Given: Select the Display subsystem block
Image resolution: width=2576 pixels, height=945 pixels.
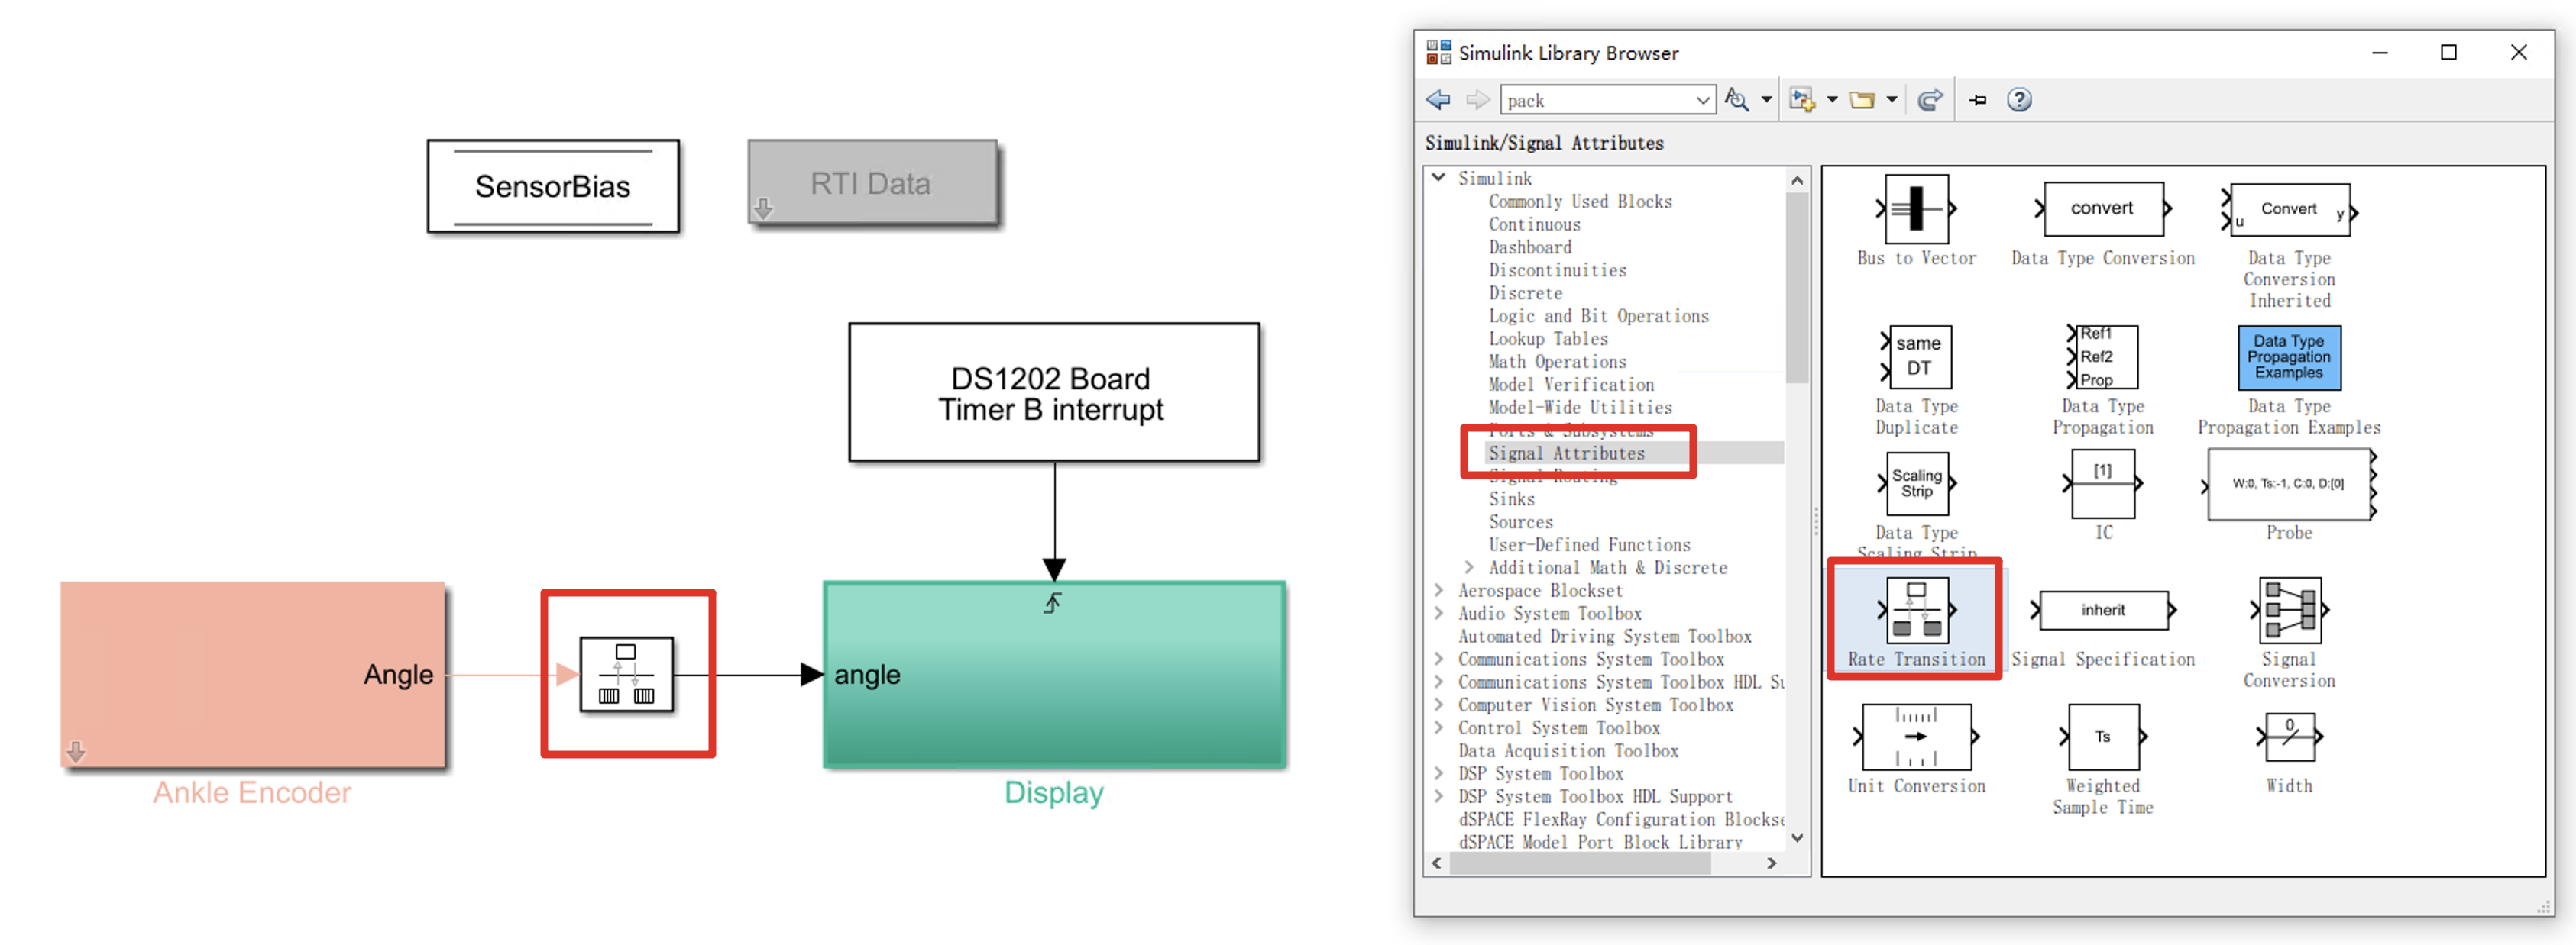Looking at the screenshot, I should pos(1054,676).
